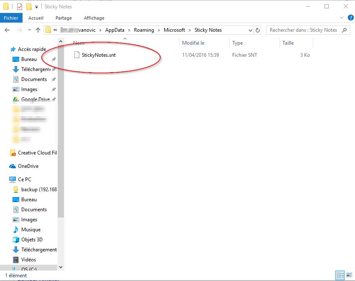This screenshot has height=281, width=355.
Task: Click the Fichier SNT type cell
Action: tap(244, 55)
